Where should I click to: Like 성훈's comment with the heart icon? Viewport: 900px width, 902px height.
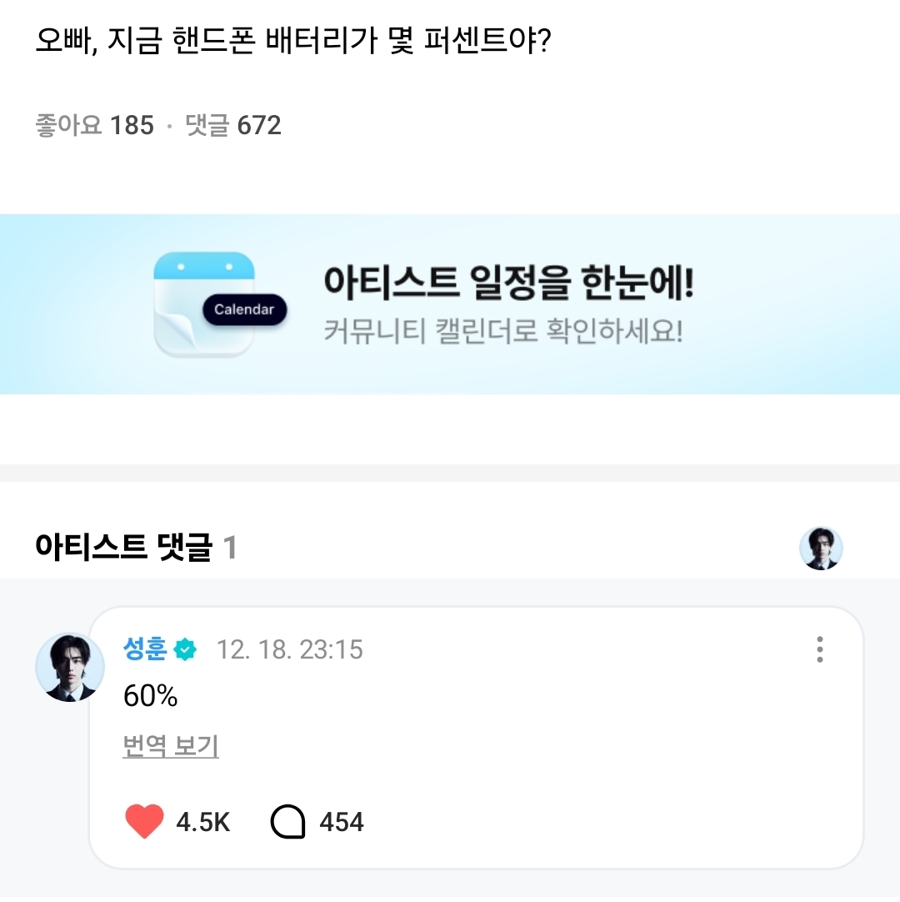pyautogui.click(x=144, y=822)
